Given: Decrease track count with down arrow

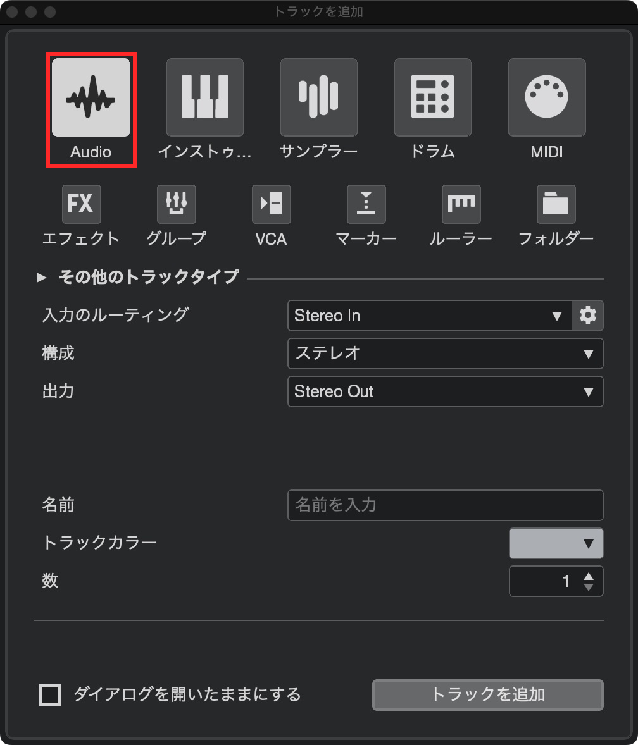Looking at the screenshot, I should tap(589, 588).
